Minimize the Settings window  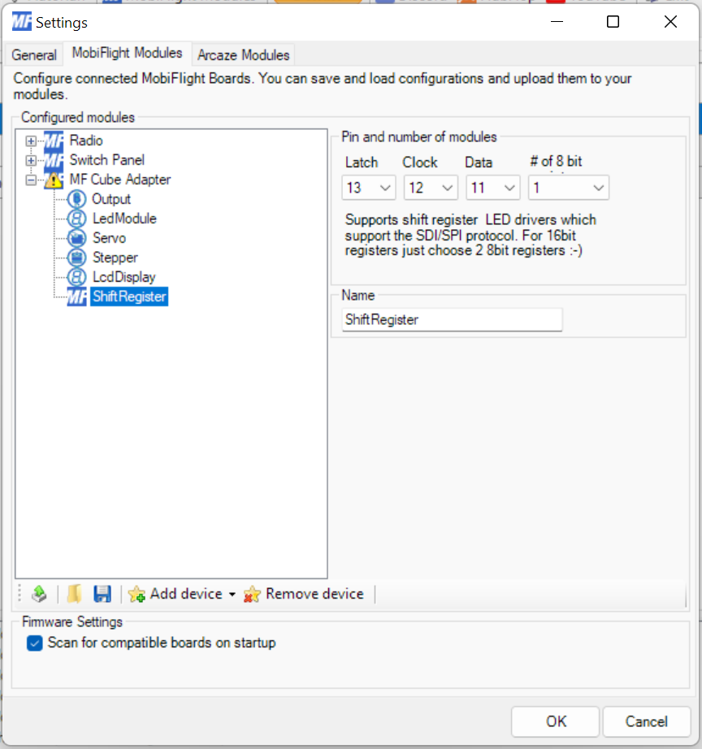click(x=557, y=21)
